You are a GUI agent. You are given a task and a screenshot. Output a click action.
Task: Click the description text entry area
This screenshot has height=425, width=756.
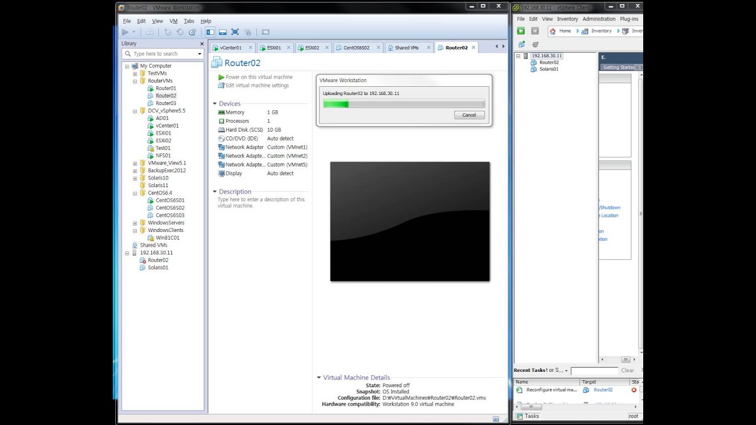262,202
